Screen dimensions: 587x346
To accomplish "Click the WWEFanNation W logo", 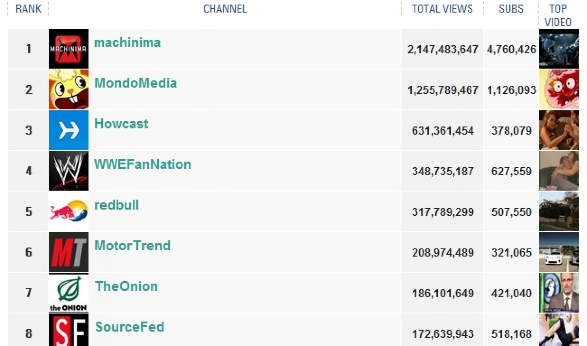I will (68, 171).
